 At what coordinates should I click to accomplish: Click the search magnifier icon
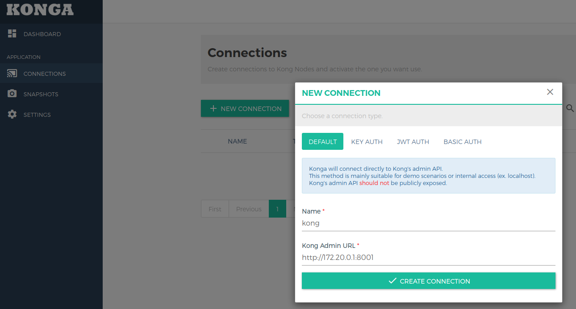570,108
